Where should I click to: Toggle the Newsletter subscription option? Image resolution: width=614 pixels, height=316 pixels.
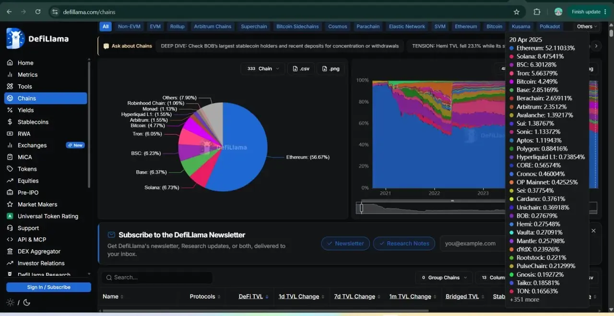(x=345, y=244)
